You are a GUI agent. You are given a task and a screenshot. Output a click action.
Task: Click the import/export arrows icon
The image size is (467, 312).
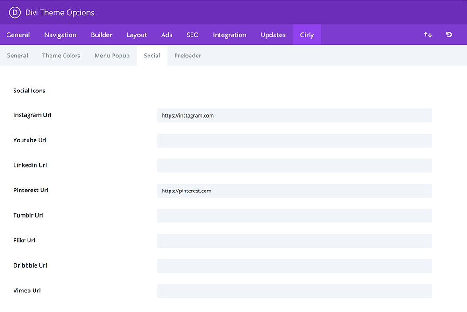pyautogui.click(x=427, y=35)
